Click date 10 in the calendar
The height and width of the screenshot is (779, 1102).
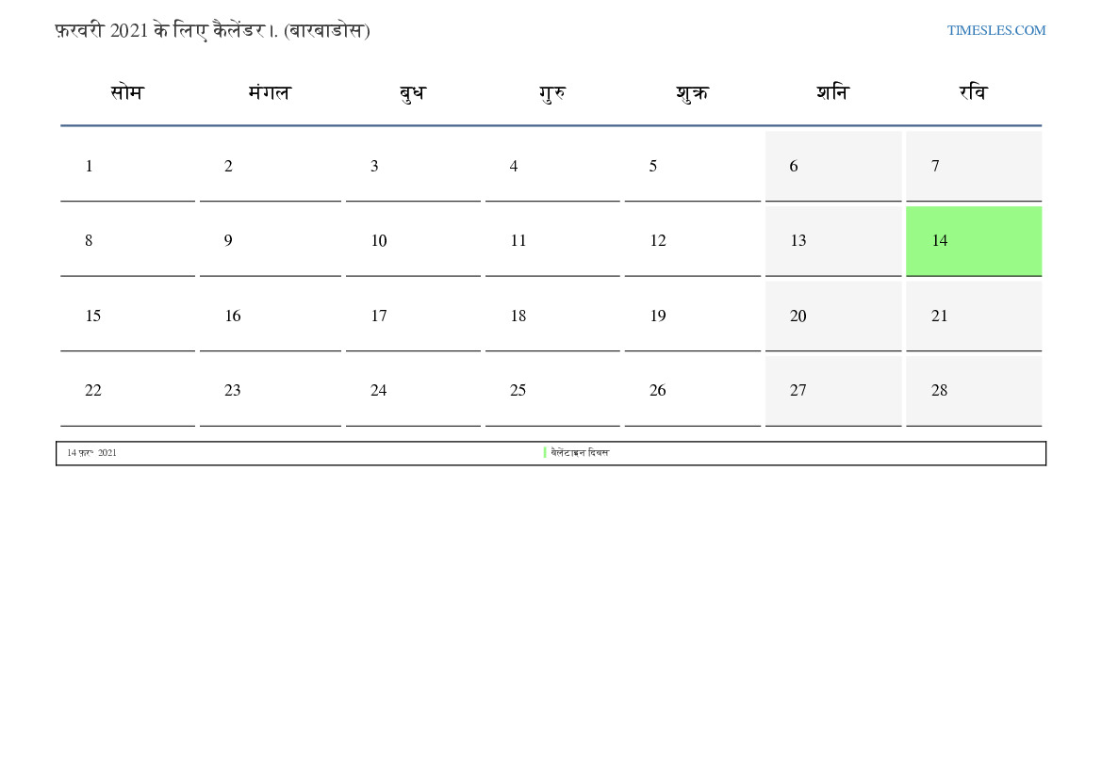413,241
